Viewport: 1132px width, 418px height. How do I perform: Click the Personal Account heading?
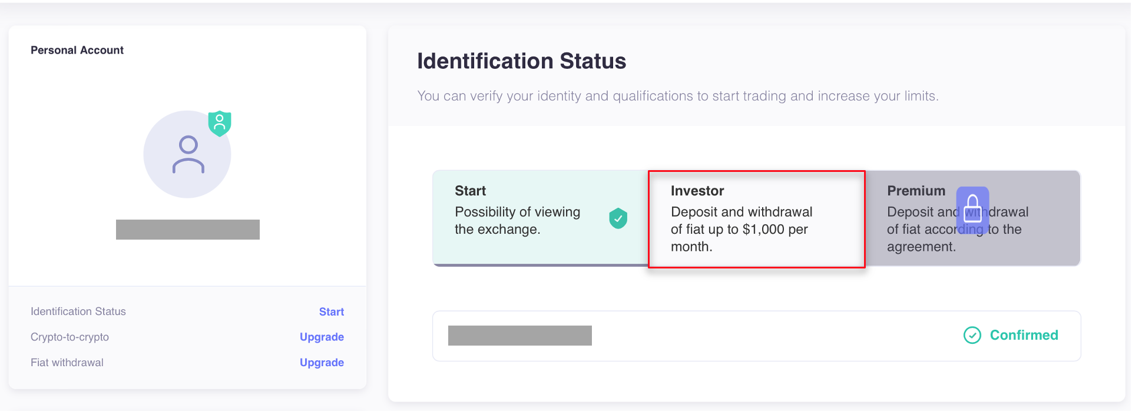(x=77, y=50)
